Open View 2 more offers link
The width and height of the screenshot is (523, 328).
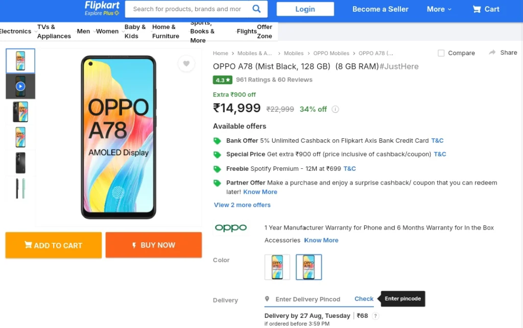[242, 205]
